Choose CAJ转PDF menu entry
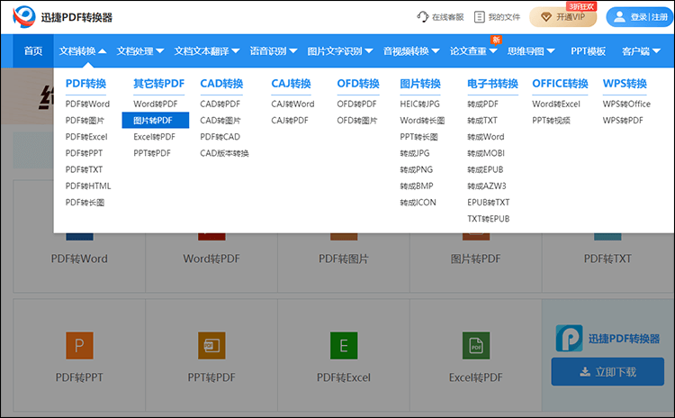The image size is (675, 418). [x=290, y=120]
